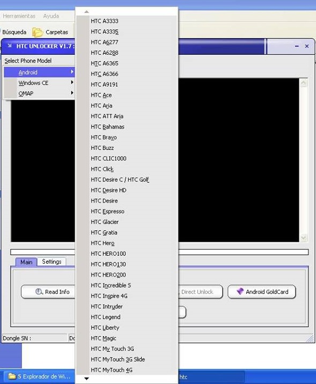This screenshot has height=384, width=316.
Task: Select HTC MyTouch 4G model
Action: pyautogui.click(x=127, y=370)
